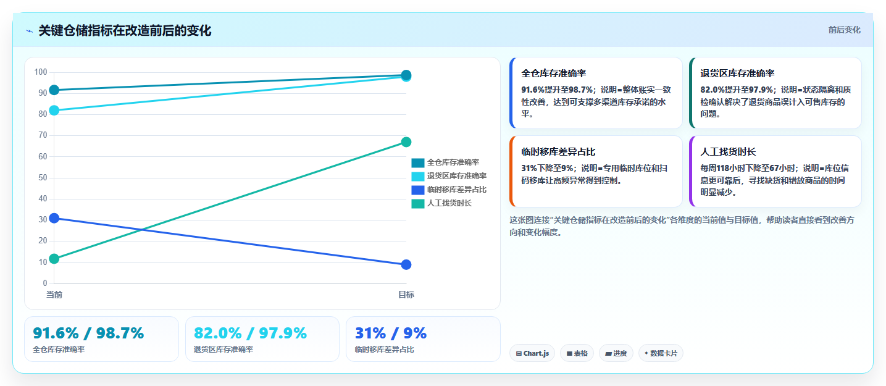Toggle 人工找货时长 legend color box
The width and height of the screenshot is (886, 386).
tap(418, 203)
